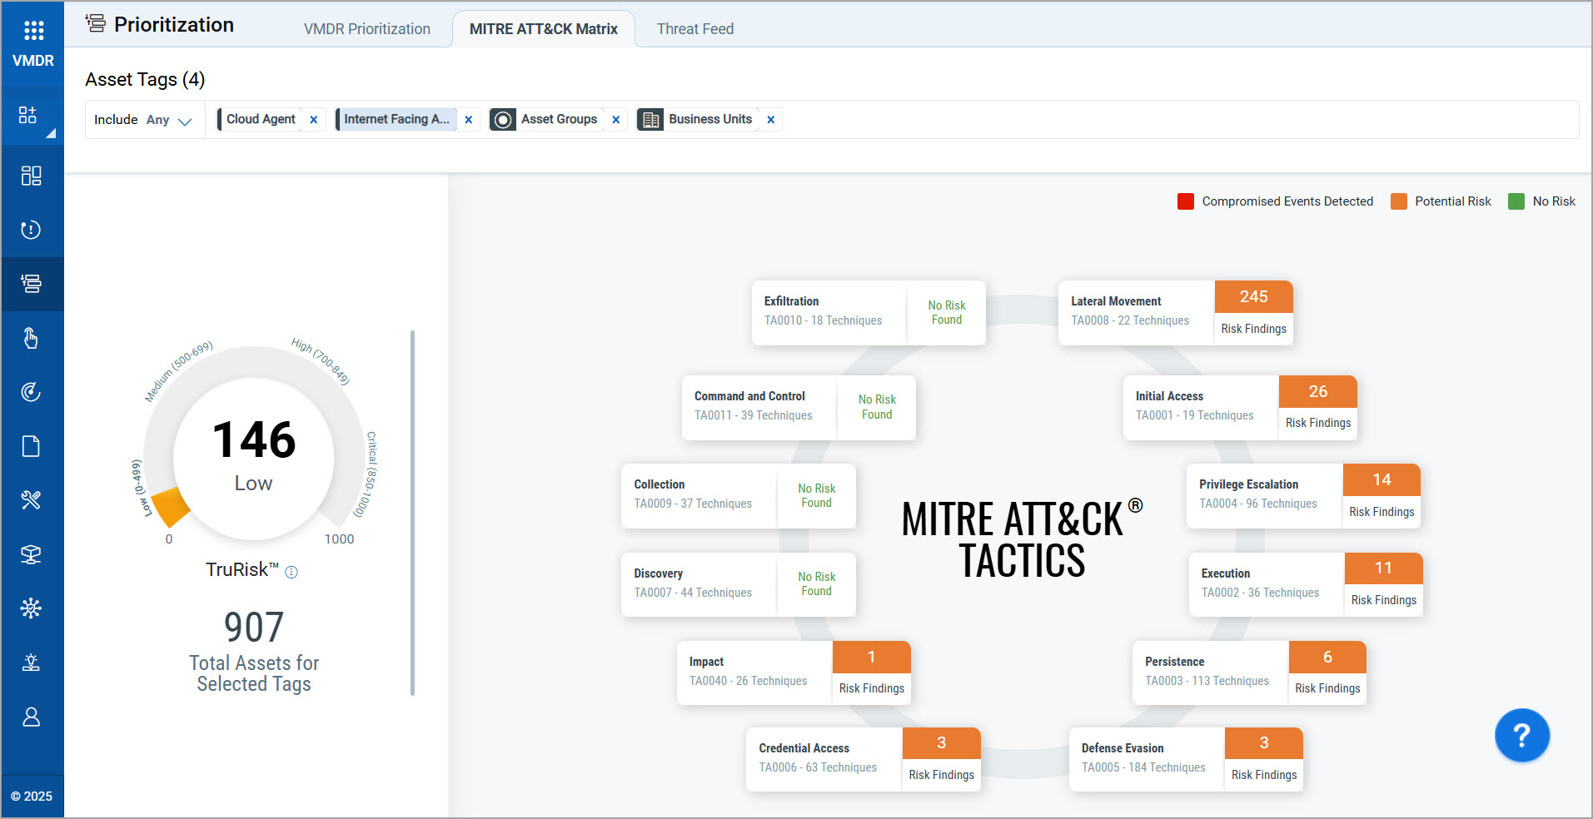This screenshot has height=819, width=1593.
Task: Remove the Business Units tag filter
Action: tap(770, 119)
